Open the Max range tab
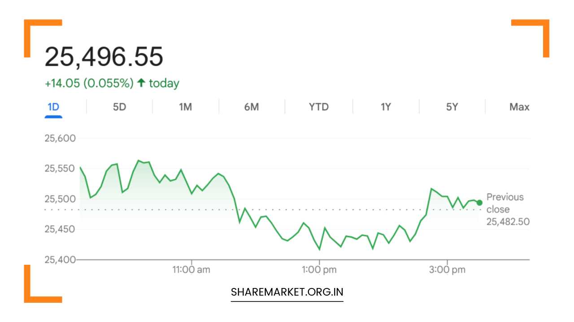This screenshot has width=574, height=322. tap(519, 107)
